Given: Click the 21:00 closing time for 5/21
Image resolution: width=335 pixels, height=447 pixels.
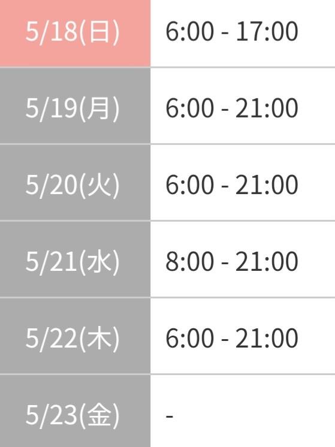Looking at the screenshot, I should [x=267, y=261].
